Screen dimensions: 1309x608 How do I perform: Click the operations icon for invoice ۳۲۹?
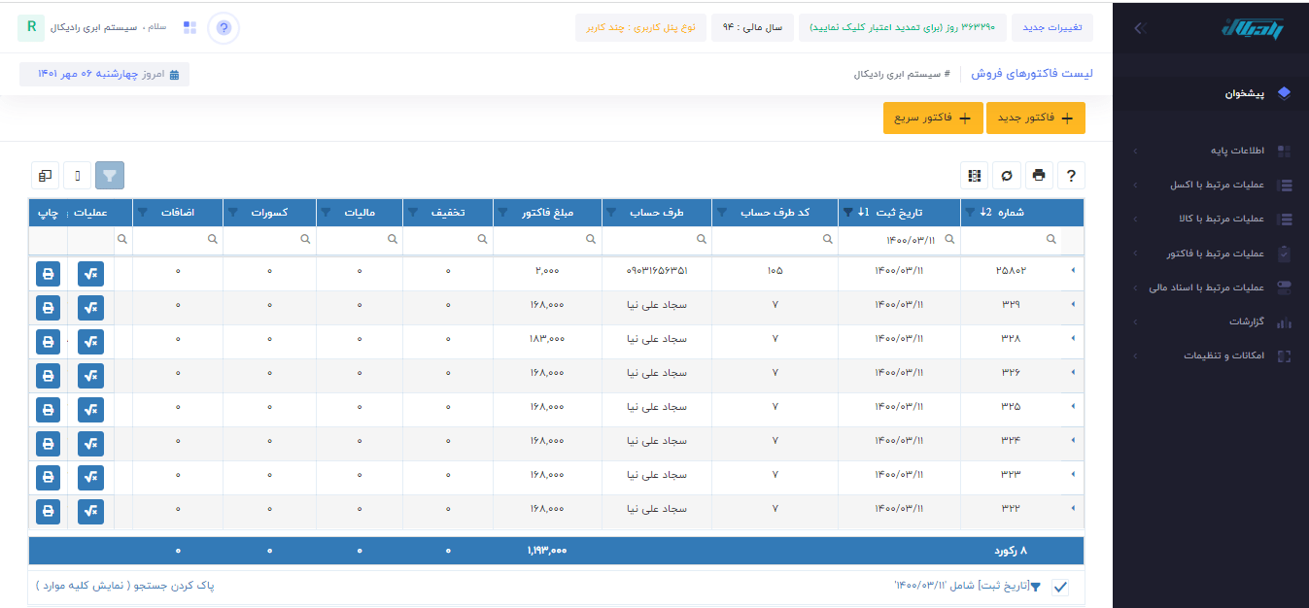click(89, 307)
